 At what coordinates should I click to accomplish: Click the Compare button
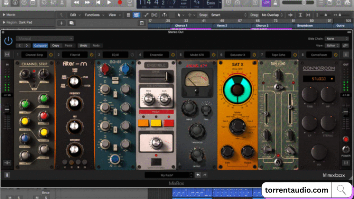click(x=40, y=46)
